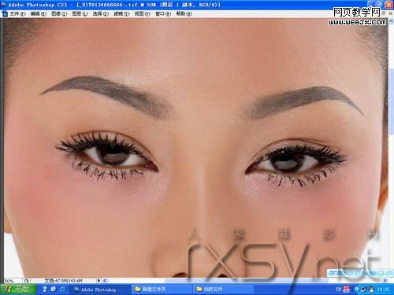The height and width of the screenshot is (295, 394).
Task: Click the third Quick Launch icon
Action: tap(63, 289)
